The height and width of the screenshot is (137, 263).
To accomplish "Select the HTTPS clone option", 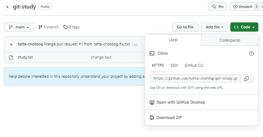I will [158, 65].
